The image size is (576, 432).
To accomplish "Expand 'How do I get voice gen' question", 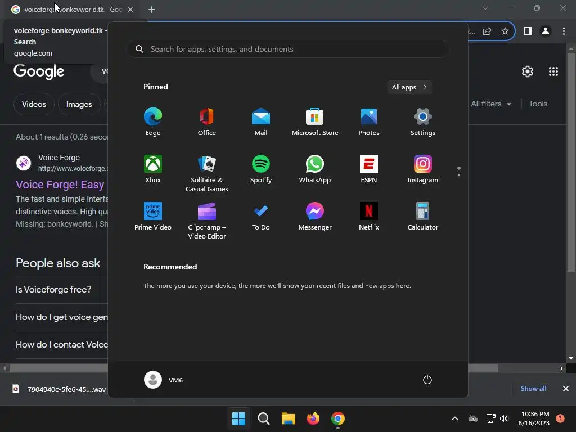I will pos(62,317).
